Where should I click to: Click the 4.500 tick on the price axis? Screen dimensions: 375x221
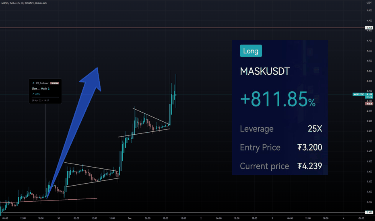pyautogui.click(x=369, y=61)
